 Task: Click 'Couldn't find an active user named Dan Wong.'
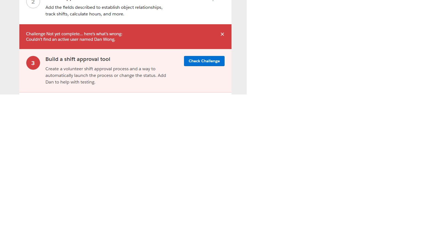[71, 39]
